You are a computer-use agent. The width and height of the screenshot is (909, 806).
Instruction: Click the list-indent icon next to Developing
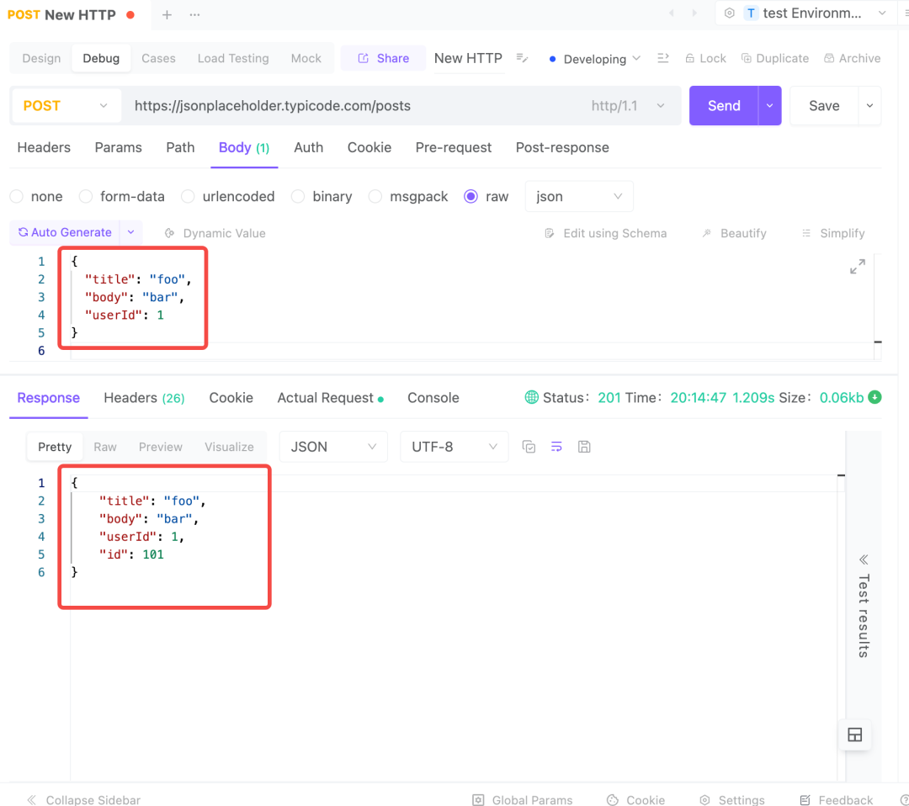(663, 58)
